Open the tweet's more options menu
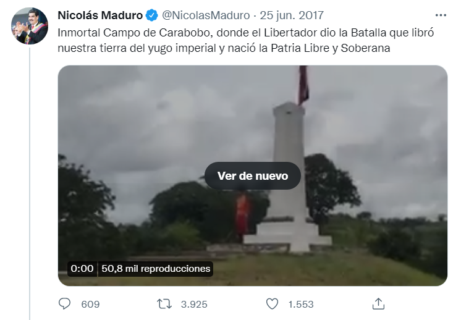The height and width of the screenshot is (320, 461). coord(441,15)
